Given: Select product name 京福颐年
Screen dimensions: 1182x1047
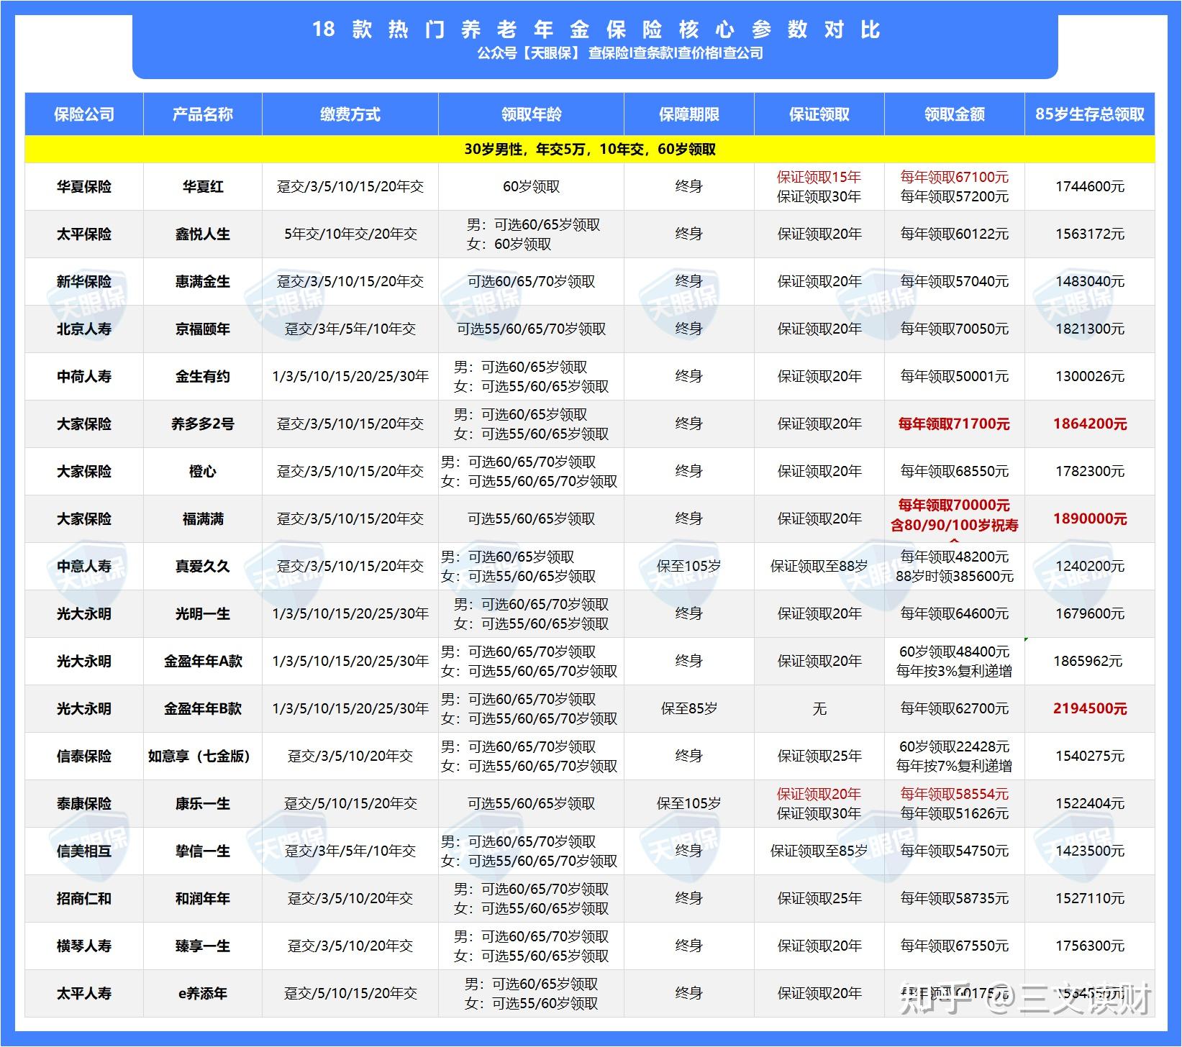Looking at the screenshot, I should pyautogui.click(x=203, y=329).
